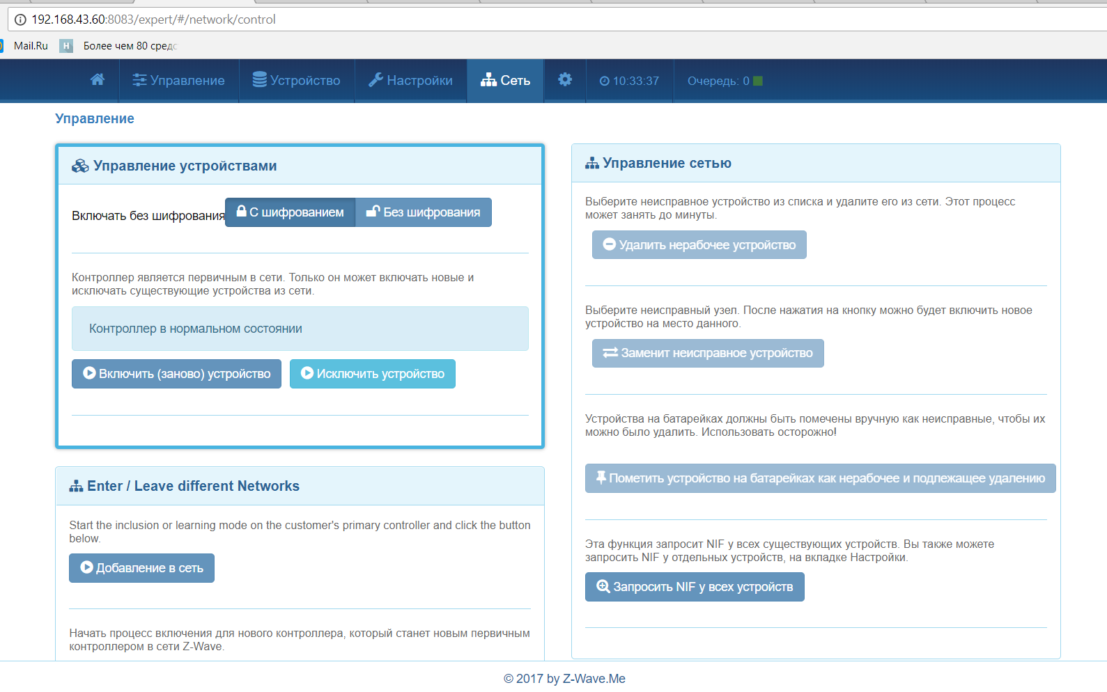Screen dimensions: 1107x692
Task: Click Заменит неисправное устройство button
Action: pyautogui.click(x=708, y=353)
